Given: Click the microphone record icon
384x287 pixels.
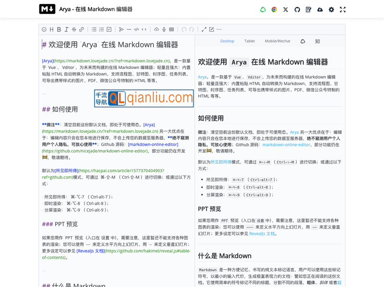Looking at the screenshot, I should [x=164, y=30].
